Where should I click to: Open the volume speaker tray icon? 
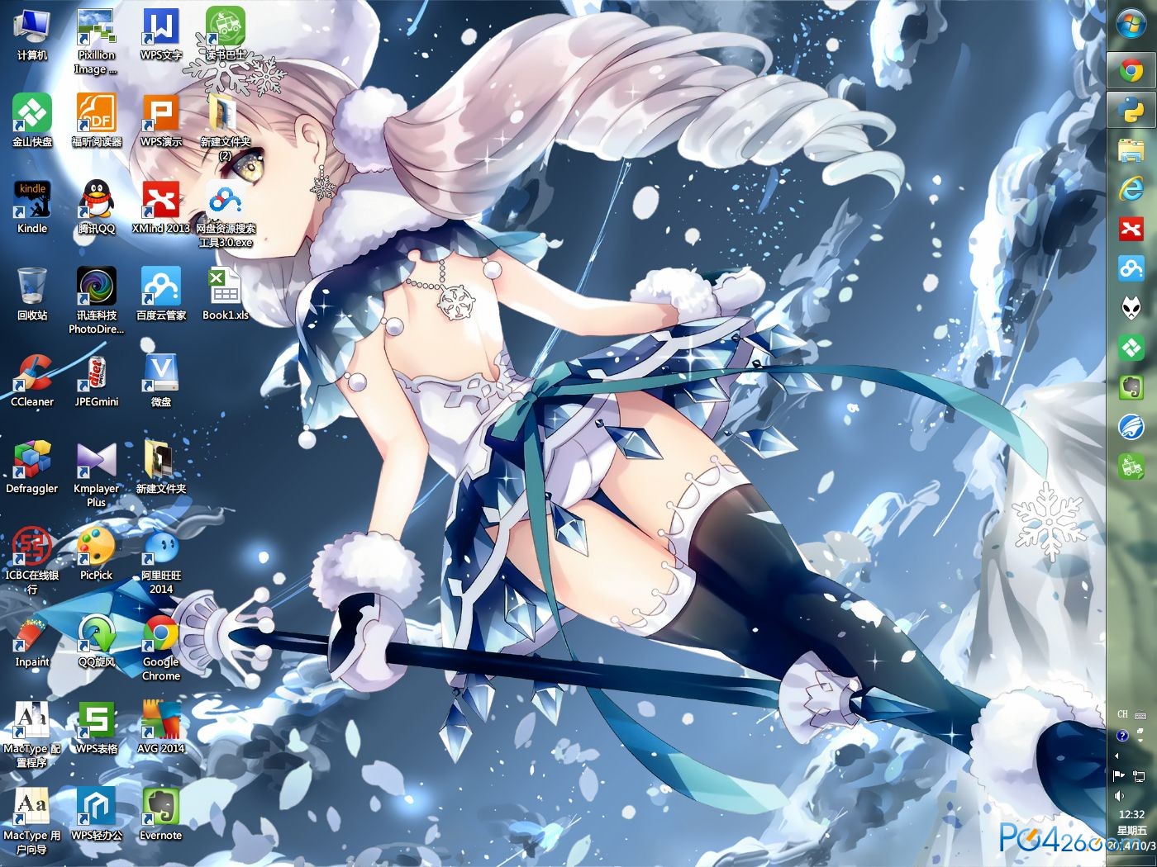(x=1119, y=795)
